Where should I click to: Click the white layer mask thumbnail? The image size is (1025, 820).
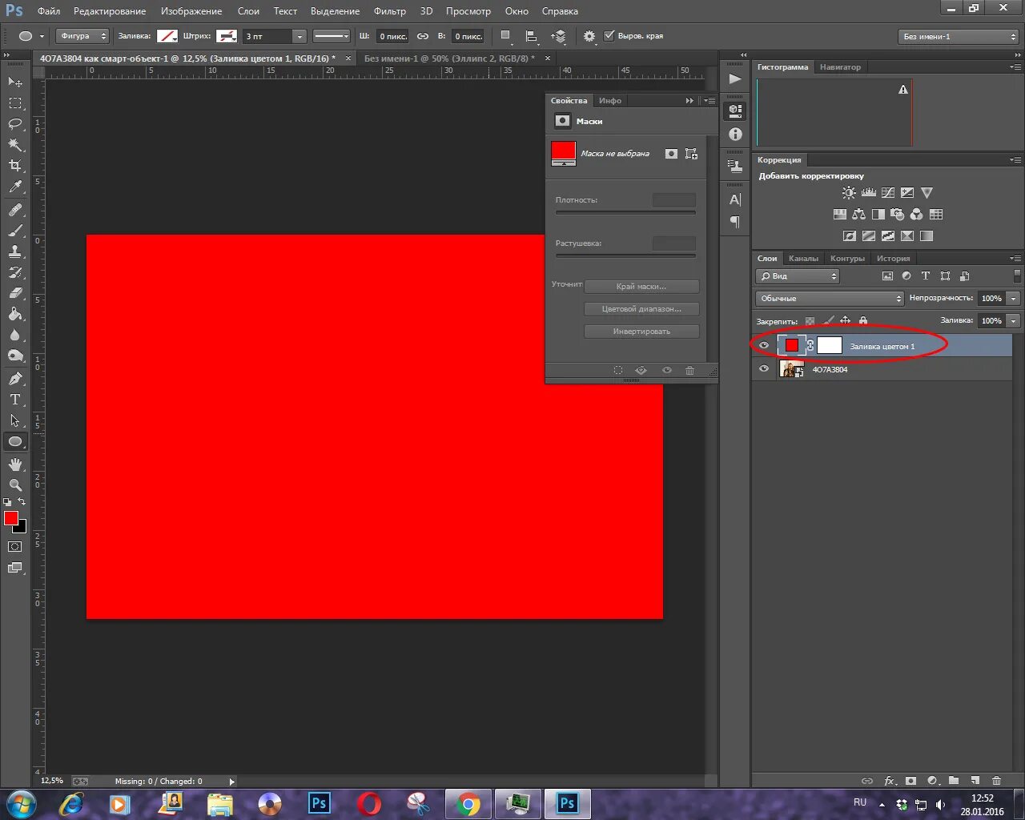(x=830, y=345)
